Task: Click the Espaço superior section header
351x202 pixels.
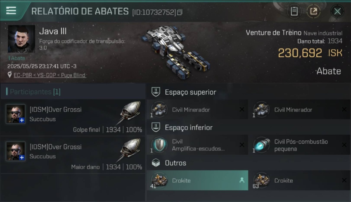Action: click(x=191, y=92)
